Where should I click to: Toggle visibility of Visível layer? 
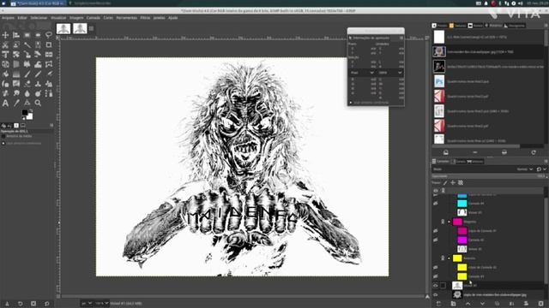click(x=436, y=286)
